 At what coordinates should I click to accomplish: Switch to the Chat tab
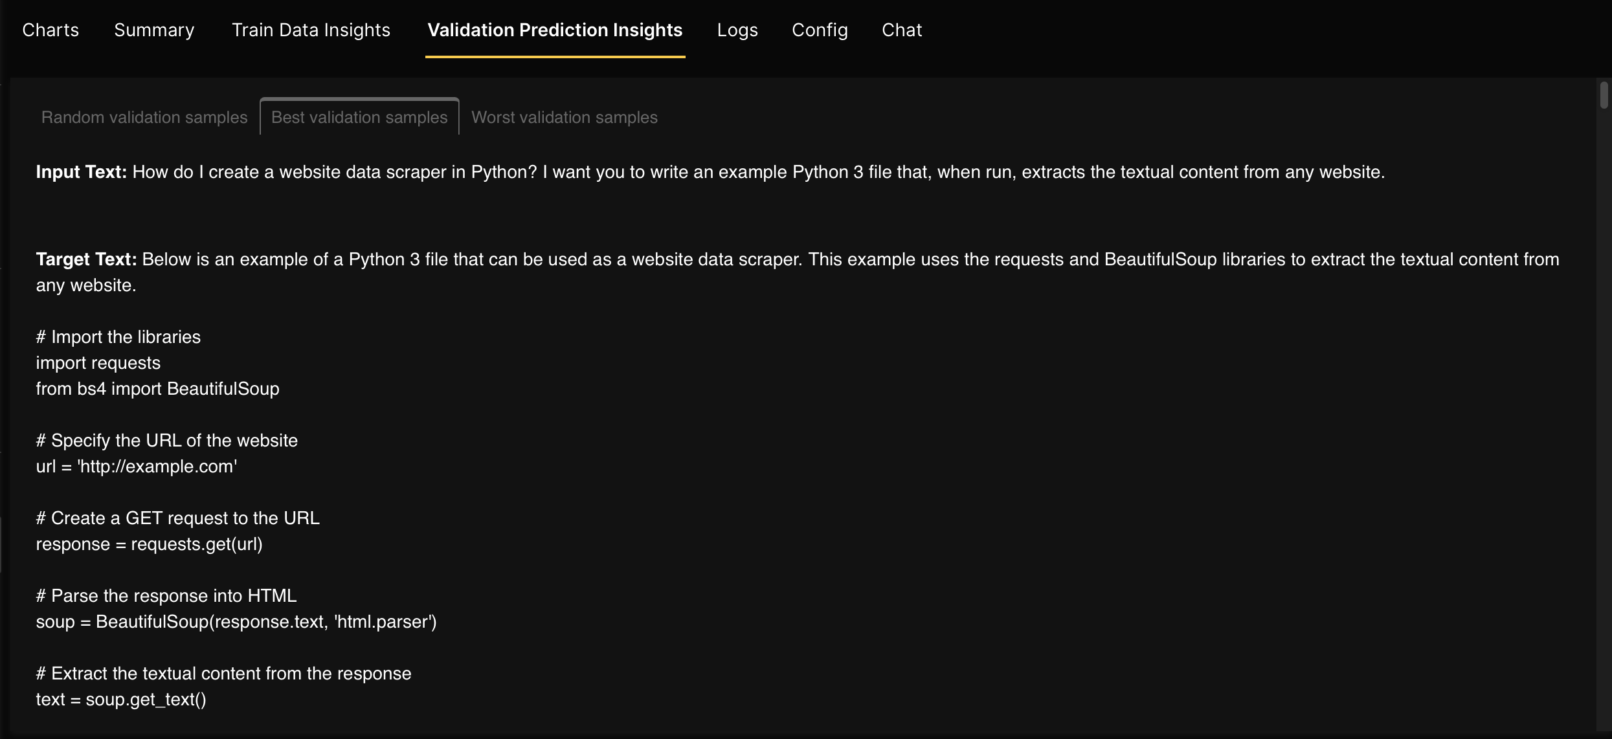[902, 30]
